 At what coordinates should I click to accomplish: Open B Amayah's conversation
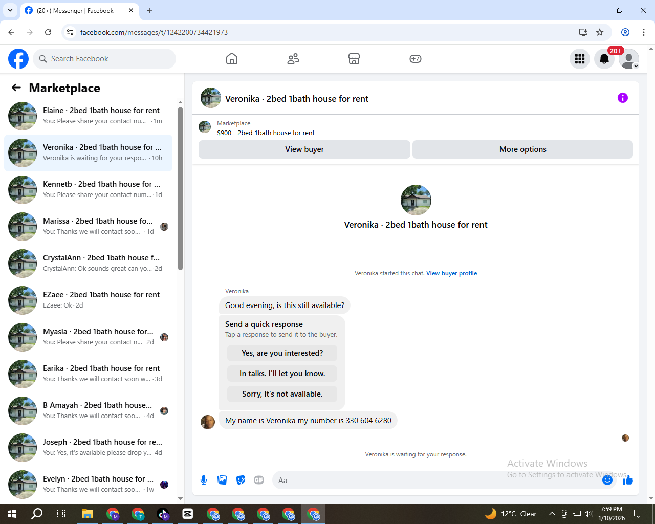(x=88, y=411)
